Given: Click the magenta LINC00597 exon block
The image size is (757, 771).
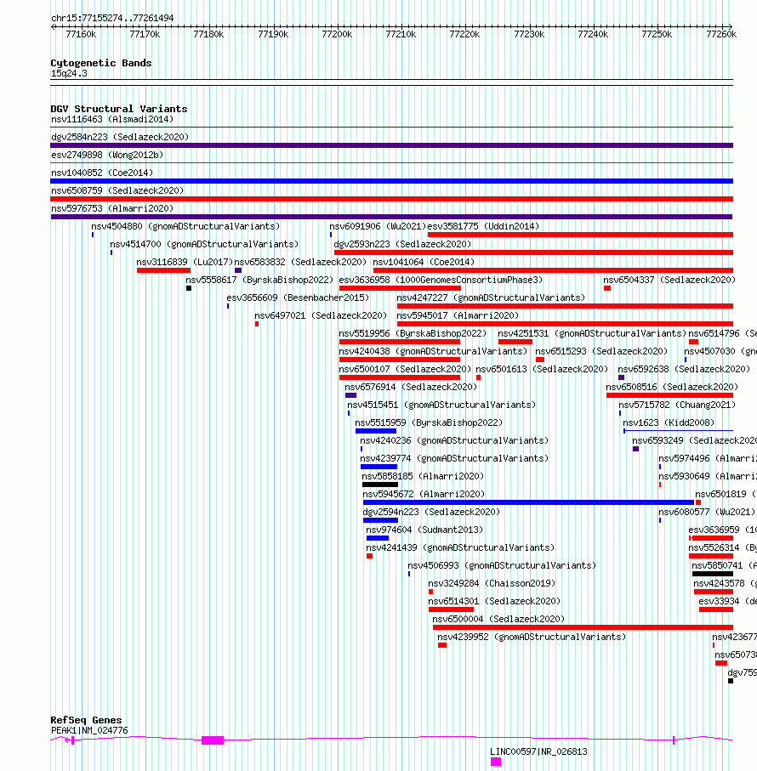Looking at the screenshot, I should click(x=496, y=762).
